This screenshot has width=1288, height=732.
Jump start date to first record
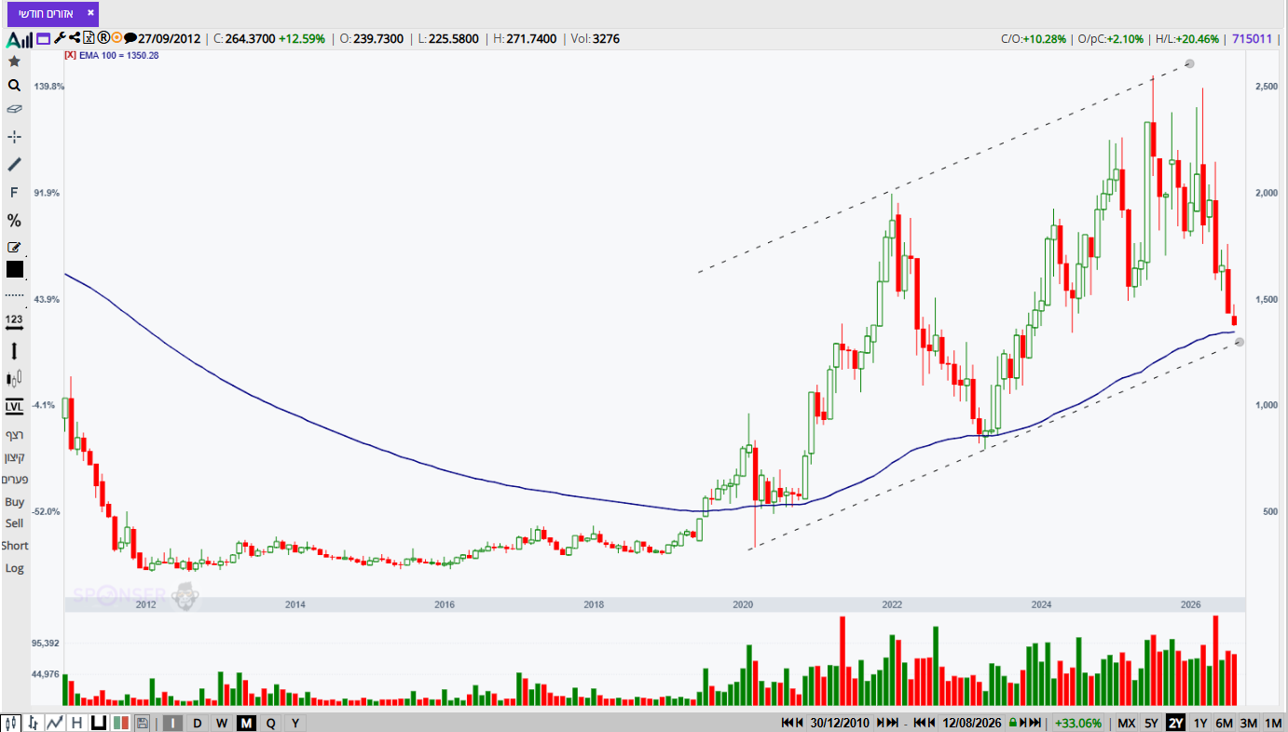787,723
